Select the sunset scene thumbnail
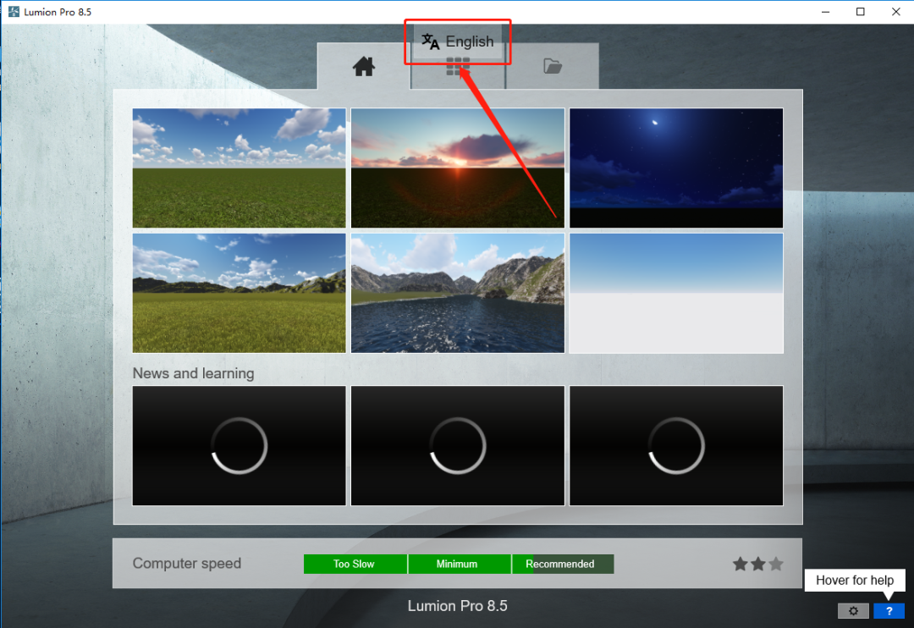This screenshot has width=914, height=628. tap(458, 168)
